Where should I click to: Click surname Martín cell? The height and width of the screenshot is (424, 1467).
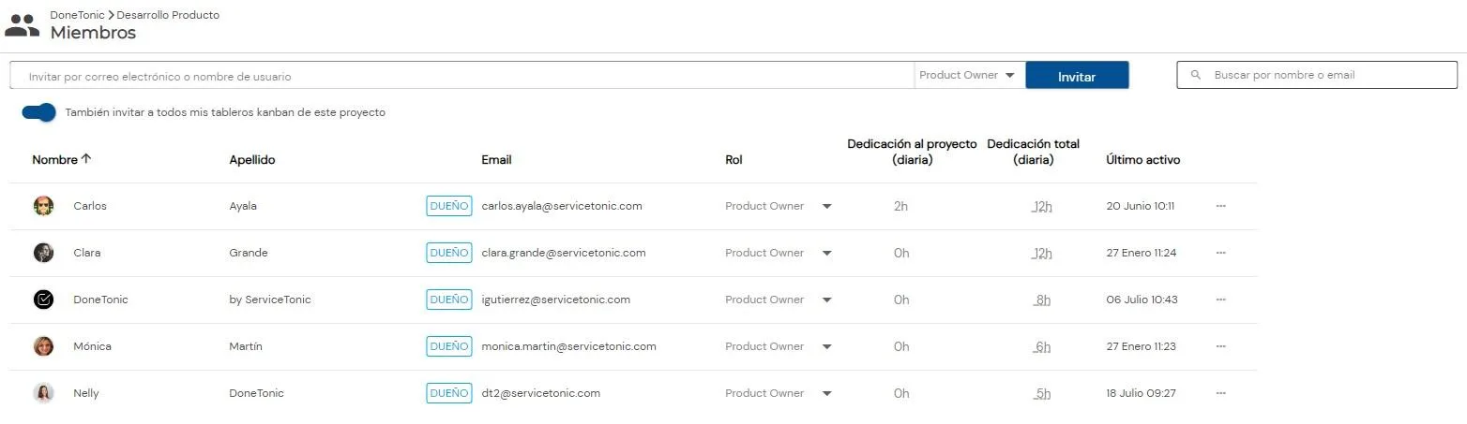coord(246,346)
